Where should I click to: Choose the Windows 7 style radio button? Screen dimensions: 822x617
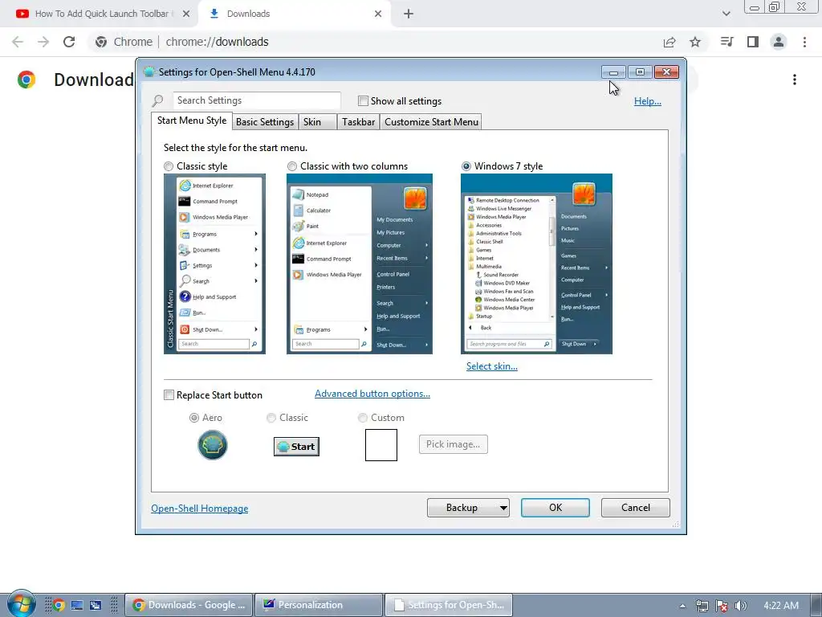point(466,166)
